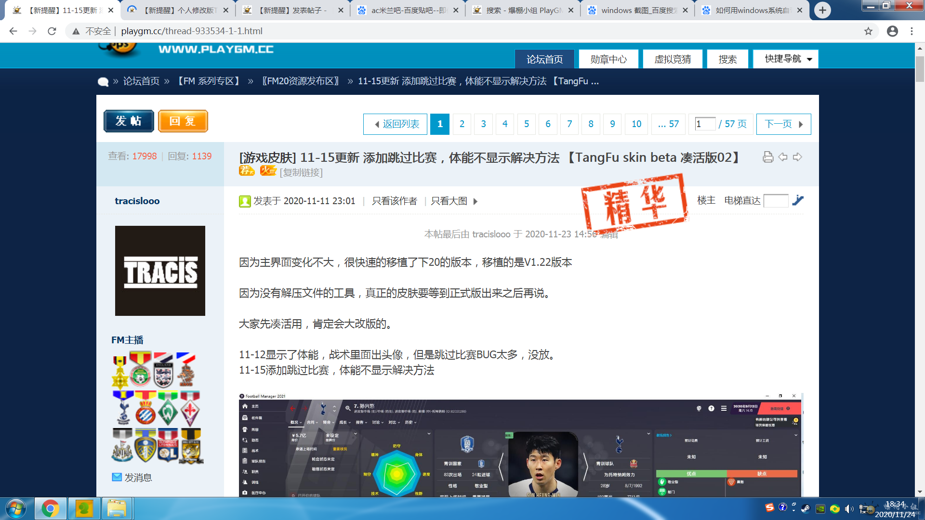Switch to the 个人修改版 browser tab
This screenshot has width=925, height=520.
pos(177,10)
